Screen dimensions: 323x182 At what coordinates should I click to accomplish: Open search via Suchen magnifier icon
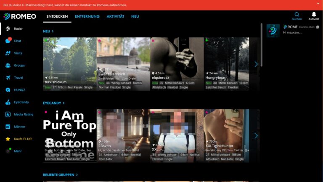click(x=297, y=14)
